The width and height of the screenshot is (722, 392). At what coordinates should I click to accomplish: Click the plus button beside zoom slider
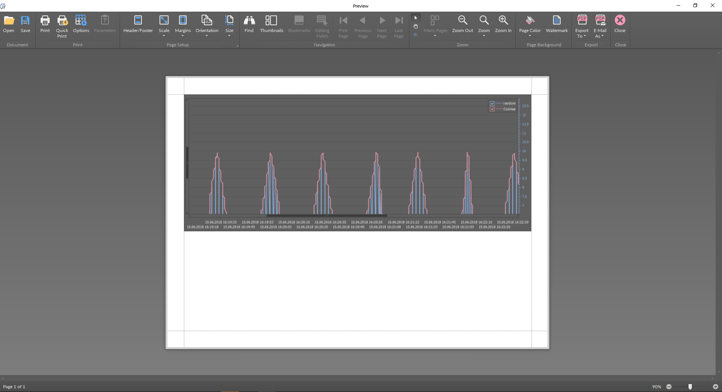pos(715,387)
